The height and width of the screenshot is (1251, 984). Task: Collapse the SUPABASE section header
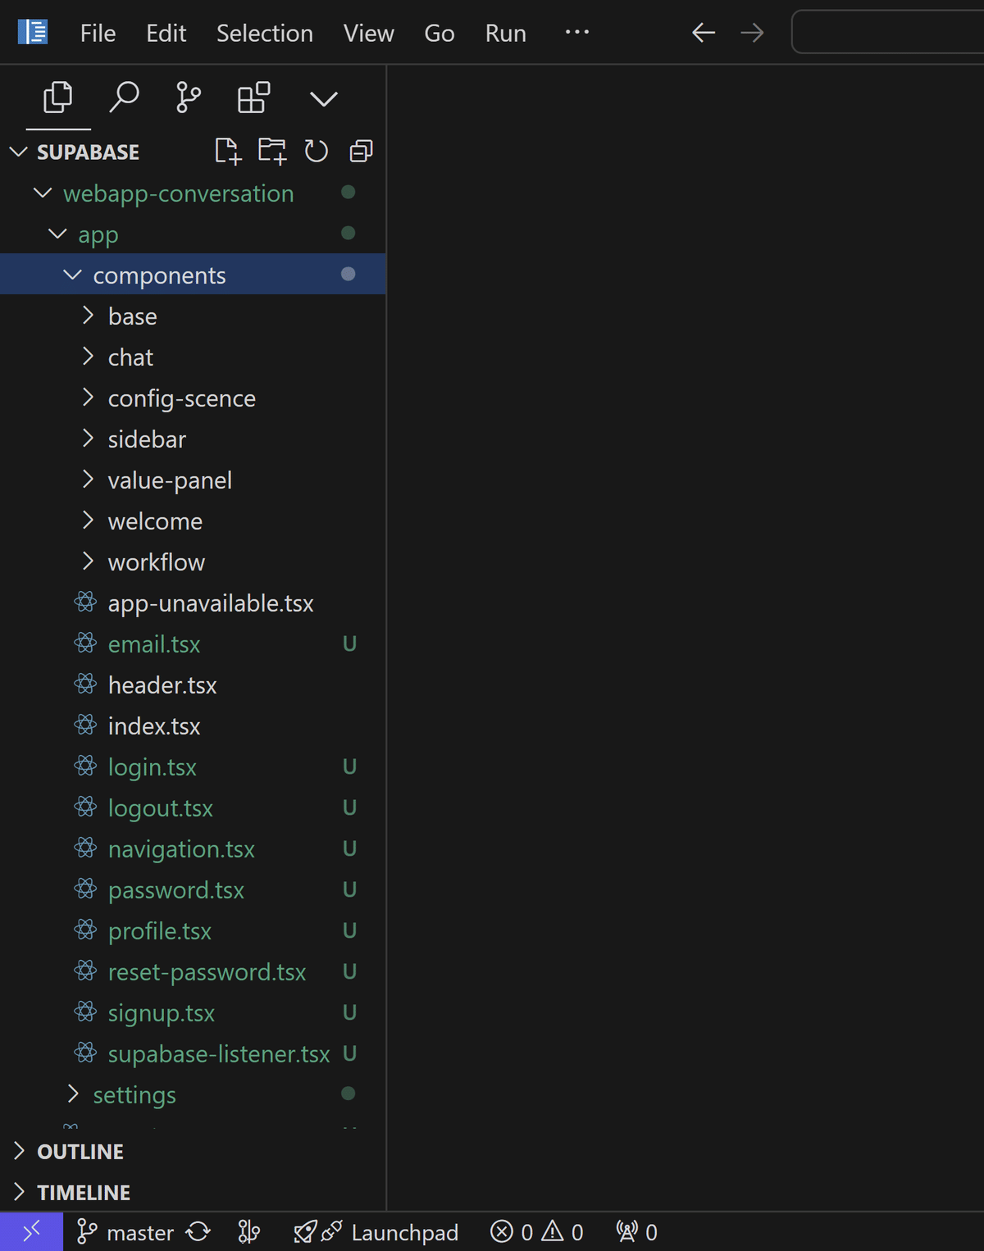193,152
